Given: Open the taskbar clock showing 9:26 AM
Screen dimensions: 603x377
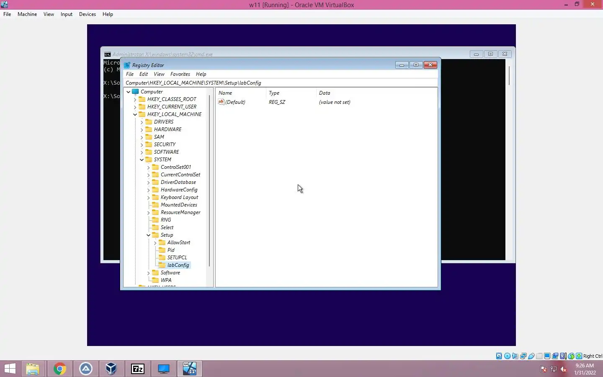Looking at the screenshot, I should click(x=585, y=369).
